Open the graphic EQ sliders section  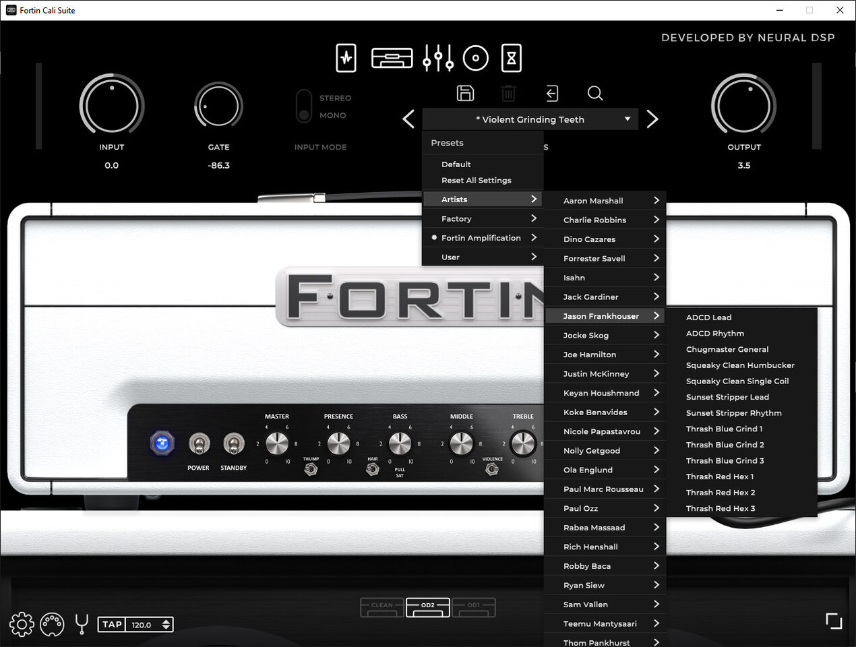click(x=438, y=58)
